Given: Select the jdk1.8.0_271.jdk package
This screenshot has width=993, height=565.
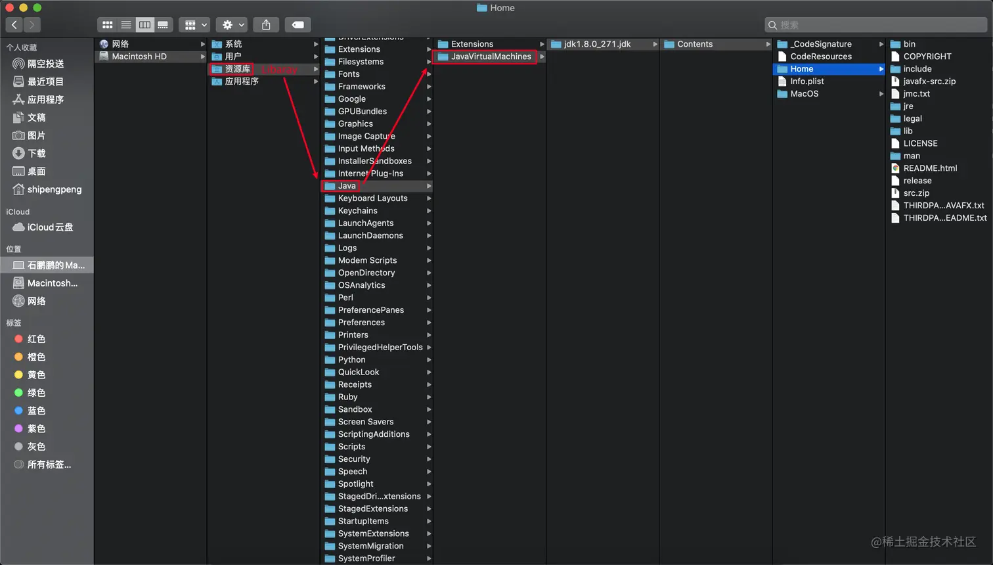Looking at the screenshot, I should tap(604, 44).
